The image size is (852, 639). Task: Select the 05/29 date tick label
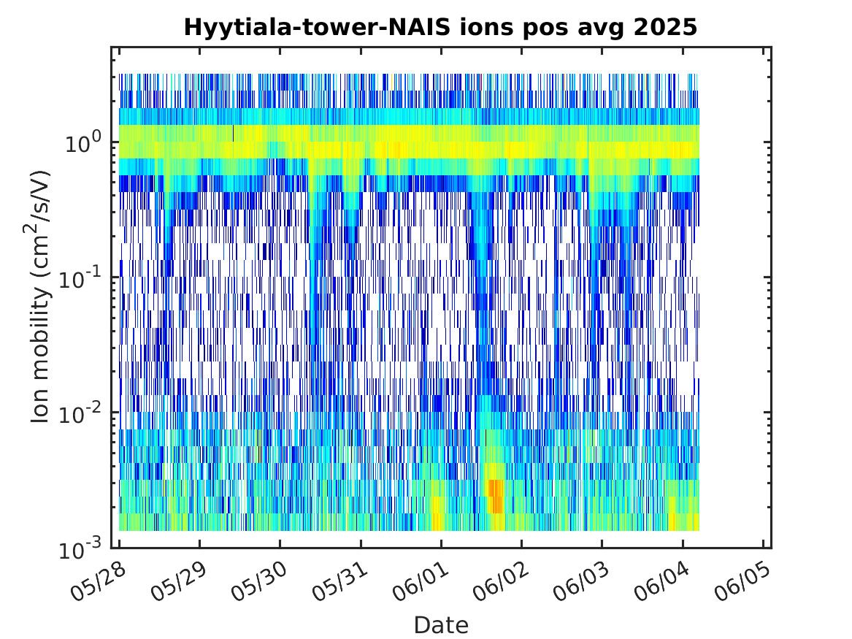coord(179,581)
